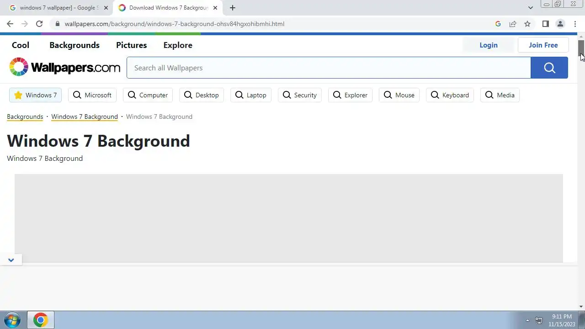Click the page scrollbar up arrow
This screenshot has width=585, height=329.
click(x=581, y=36)
